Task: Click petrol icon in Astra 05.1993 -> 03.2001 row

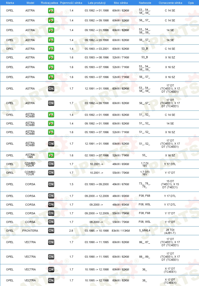Action: click(x=51, y=49)
